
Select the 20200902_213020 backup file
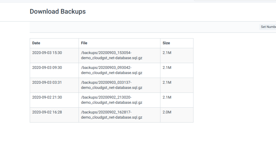click(x=112, y=100)
